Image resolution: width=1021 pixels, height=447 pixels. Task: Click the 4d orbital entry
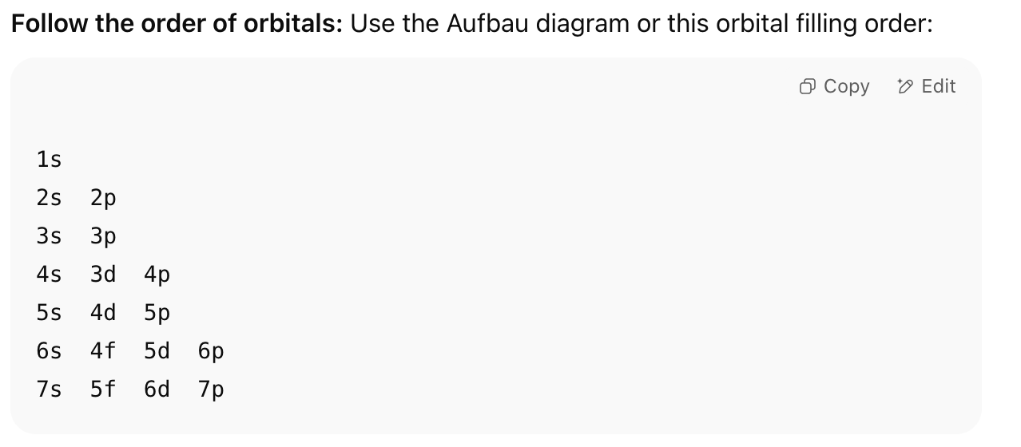pyautogui.click(x=103, y=313)
